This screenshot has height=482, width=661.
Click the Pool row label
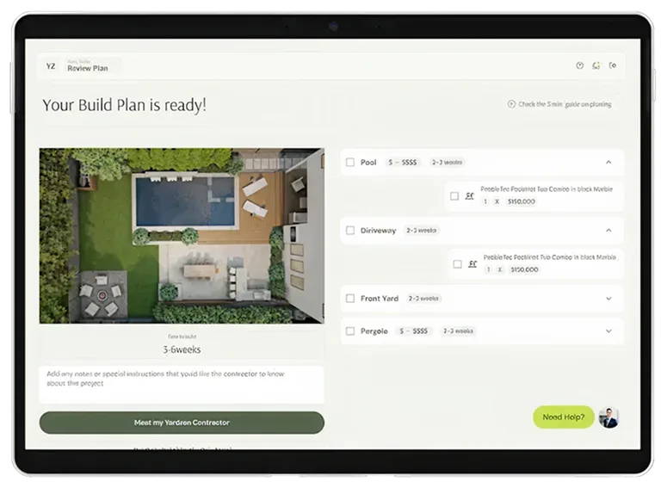(368, 163)
